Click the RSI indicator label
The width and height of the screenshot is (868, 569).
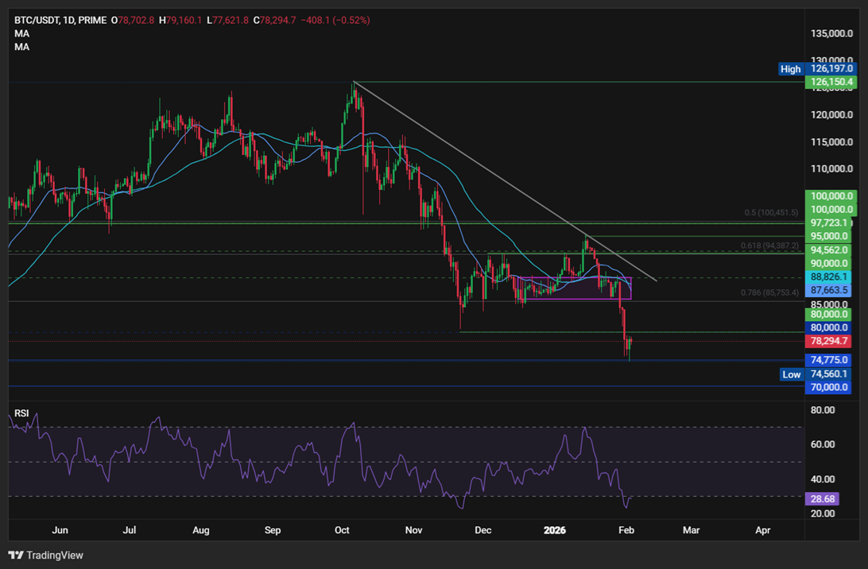21,413
